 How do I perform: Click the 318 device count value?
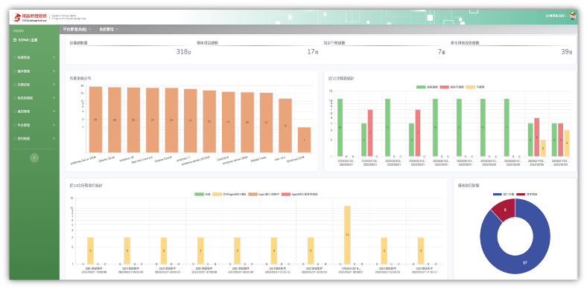click(x=184, y=52)
